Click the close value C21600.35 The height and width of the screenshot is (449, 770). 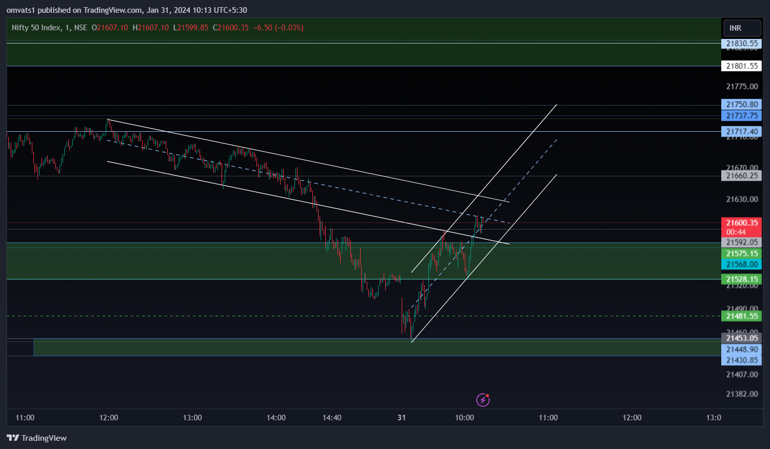pos(231,28)
